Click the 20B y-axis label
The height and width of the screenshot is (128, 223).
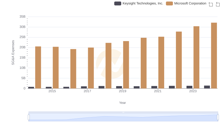point(23,47)
